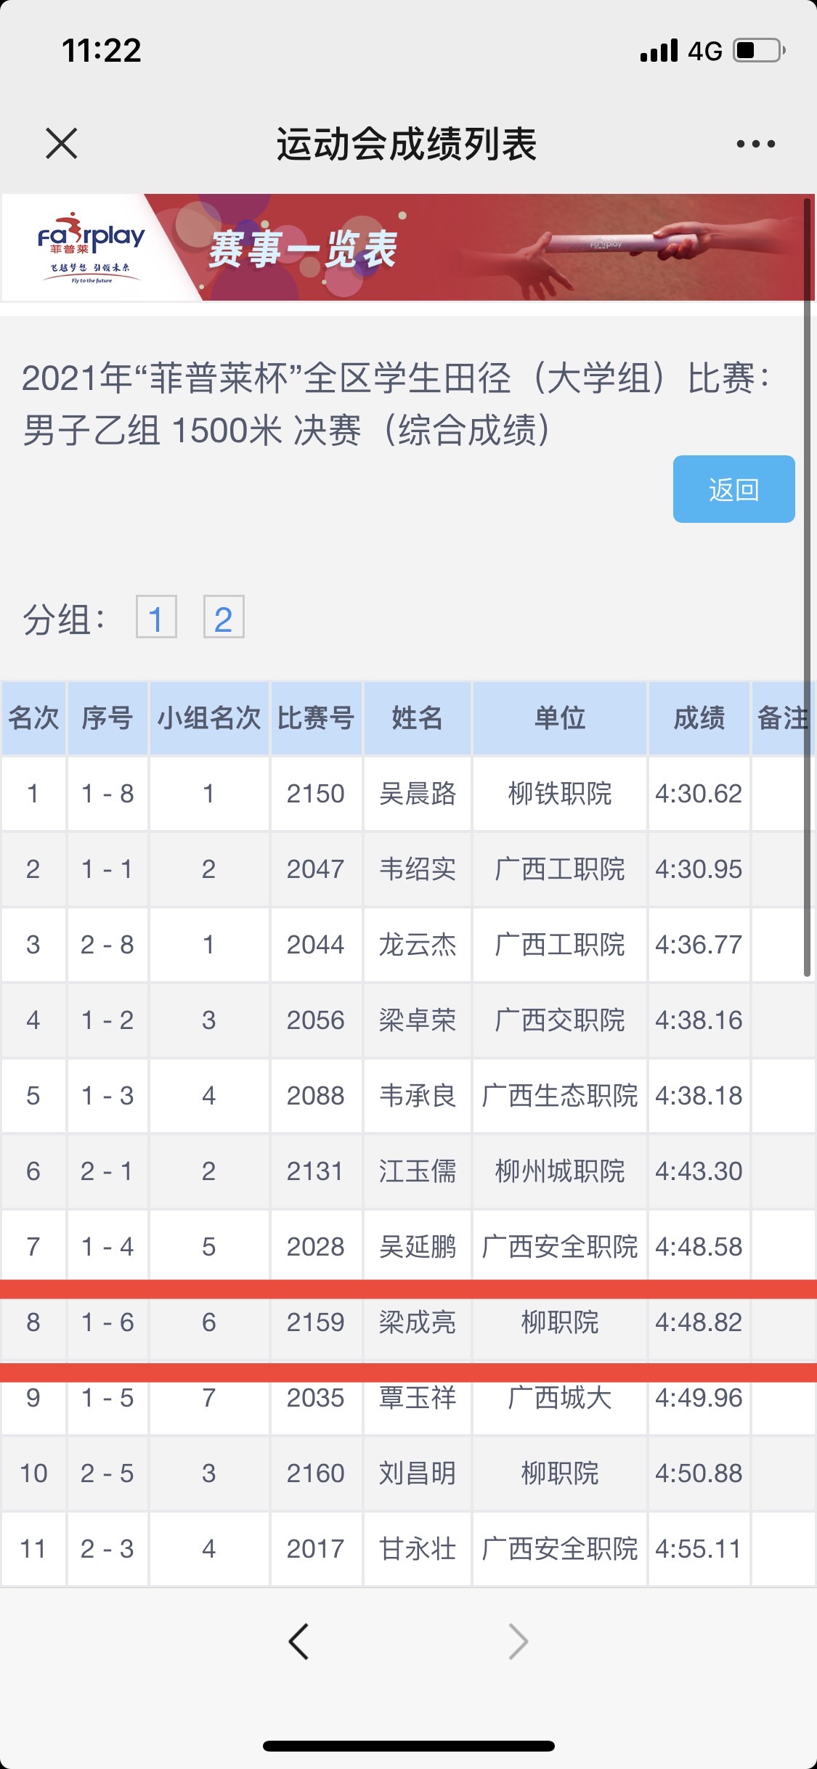The image size is (817, 1769).
Task: Click the 姓名 column header
Action: coord(417,718)
